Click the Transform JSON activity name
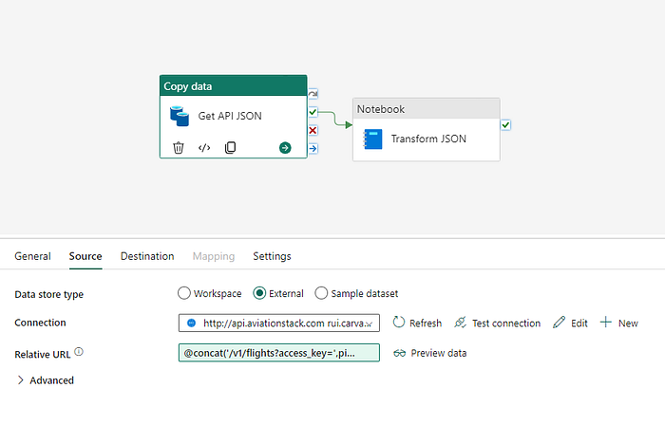Image resolution: width=665 pixels, height=425 pixels. click(x=428, y=139)
